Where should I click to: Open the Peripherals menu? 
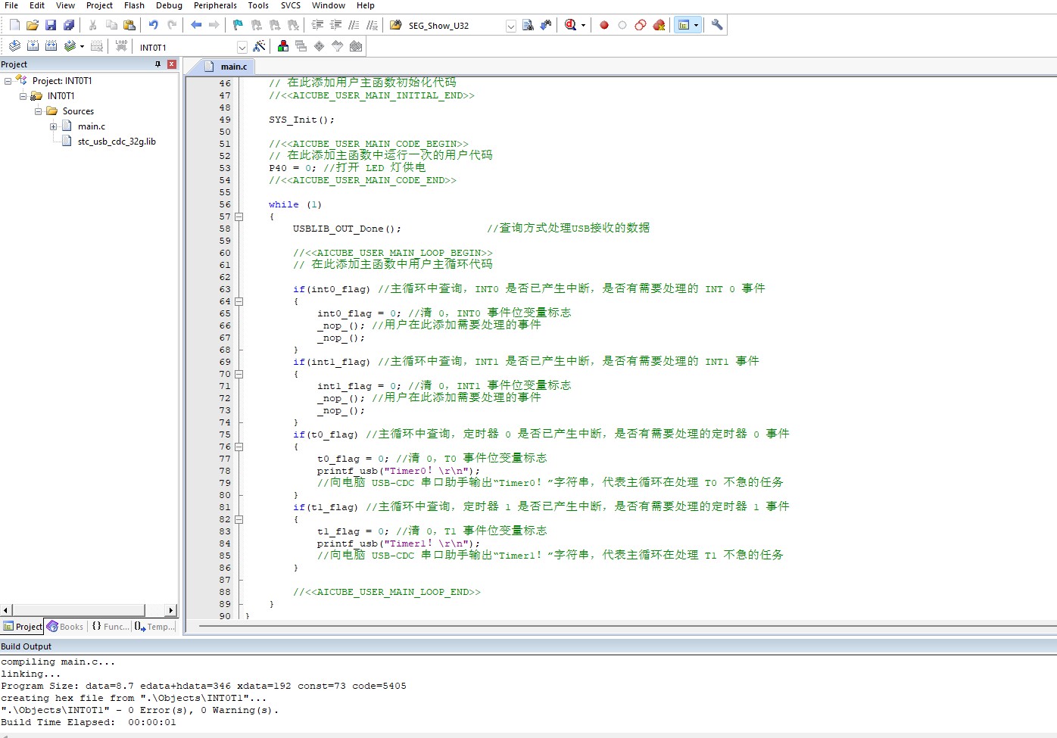(215, 5)
